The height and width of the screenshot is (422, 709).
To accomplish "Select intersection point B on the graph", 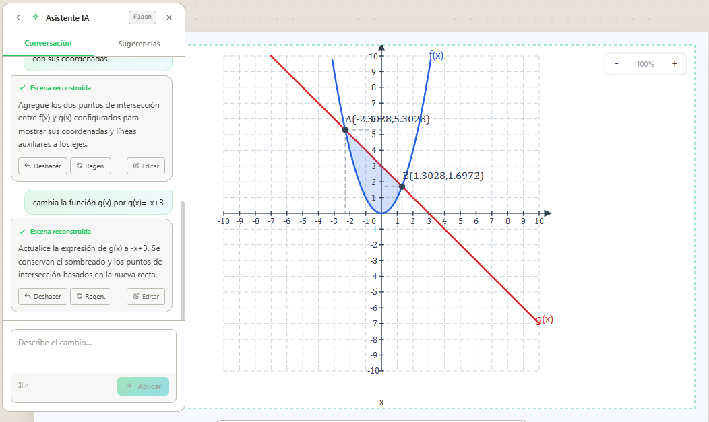I will pos(402,186).
